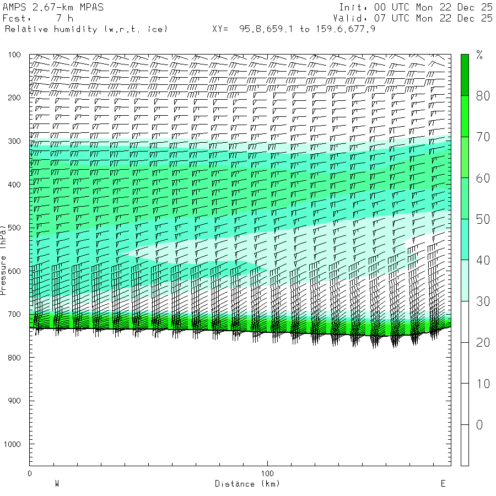This screenshot has width=496, height=496.
Task: Click the black terrain surface line
Action: click(x=240, y=331)
